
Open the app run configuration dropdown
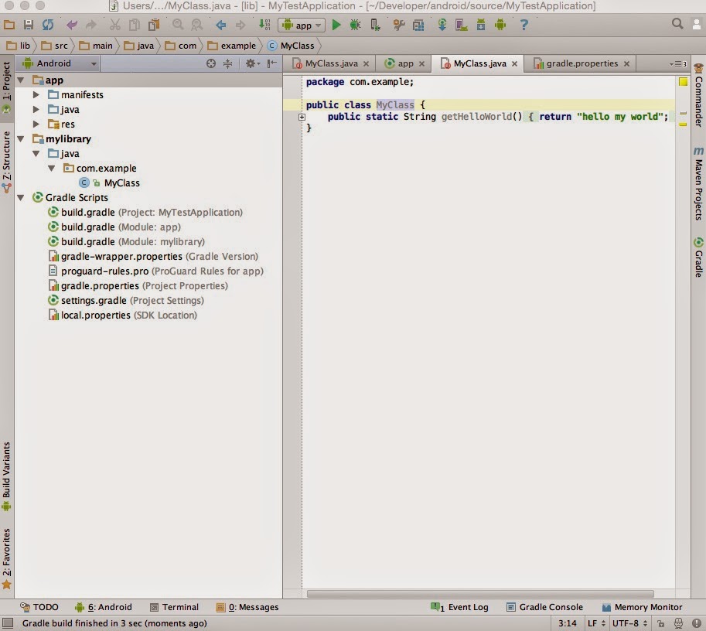[x=302, y=26]
